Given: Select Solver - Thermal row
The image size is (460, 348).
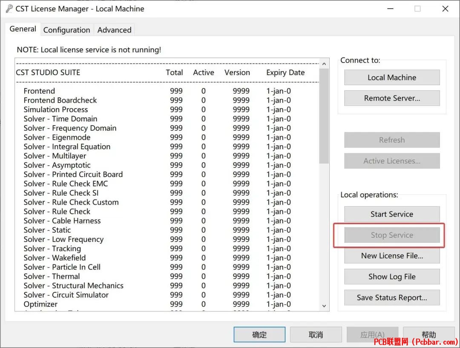Looking at the screenshot, I should point(157,276).
